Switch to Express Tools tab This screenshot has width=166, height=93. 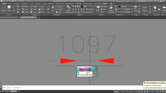click(70, 4)
